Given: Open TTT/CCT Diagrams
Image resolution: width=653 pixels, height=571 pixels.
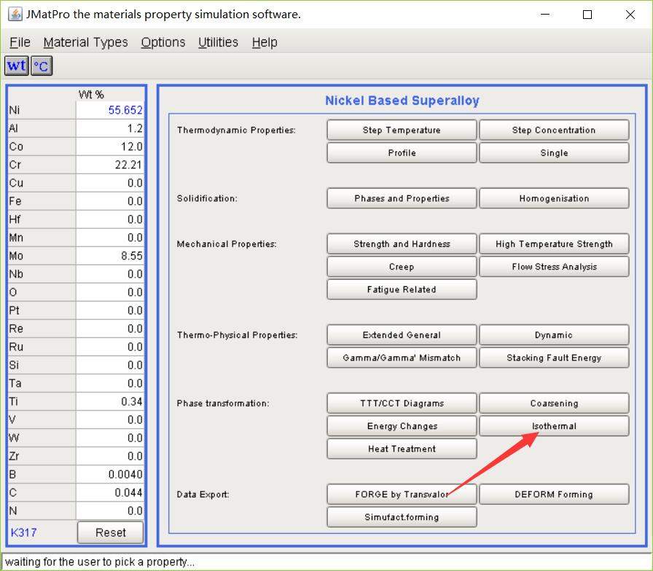Looking at the screenshot, I should click(x=402, y=403).
